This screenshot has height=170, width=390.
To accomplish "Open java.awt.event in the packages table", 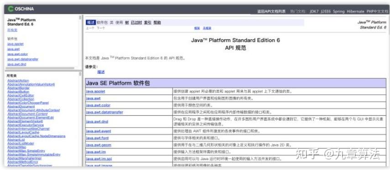I will click(x=99, y=131).
